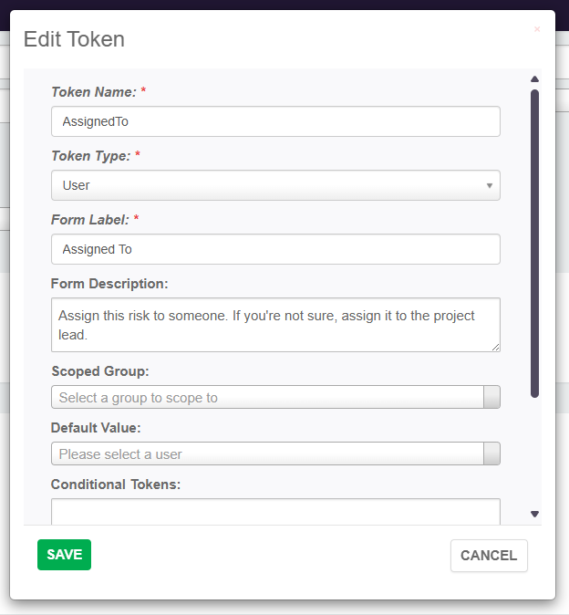Screen dimensions: 569x615
Task: Click the Default Value dropdown arrow button
Action: click(491, 453)
